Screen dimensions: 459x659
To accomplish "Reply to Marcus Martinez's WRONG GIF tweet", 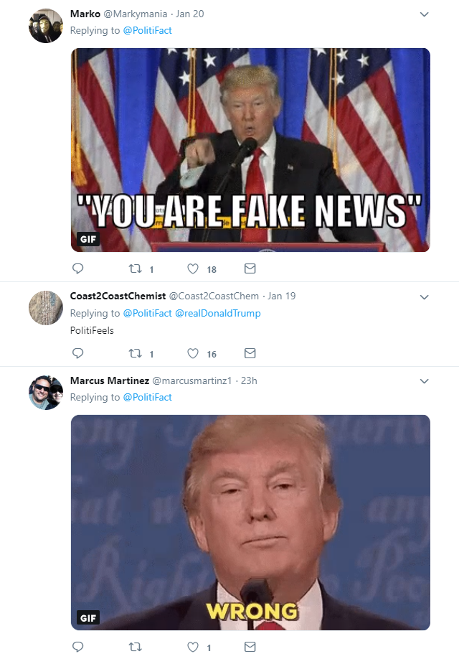I will click(x=78, y=647).
